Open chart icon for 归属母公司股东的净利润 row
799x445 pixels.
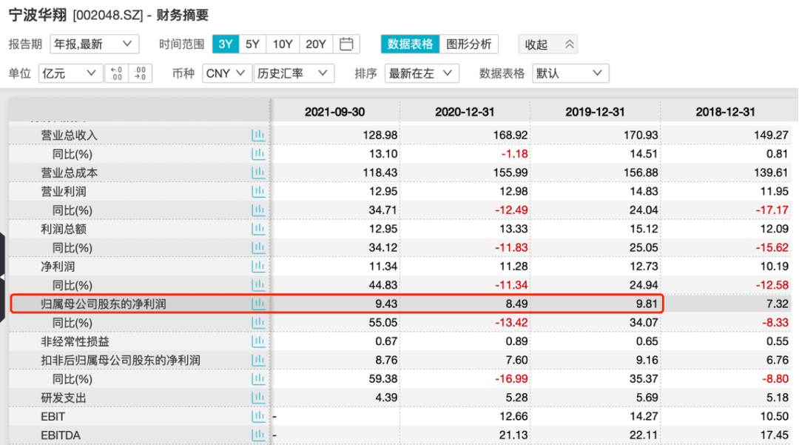click(258, 304)
